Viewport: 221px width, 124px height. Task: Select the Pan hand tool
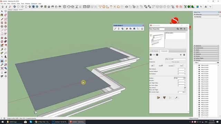click(x=6, y=61)
